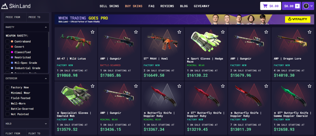Favorite the Specialist Gloves Emerald Web
Screen dimensions: 316x136
(93, 86)
